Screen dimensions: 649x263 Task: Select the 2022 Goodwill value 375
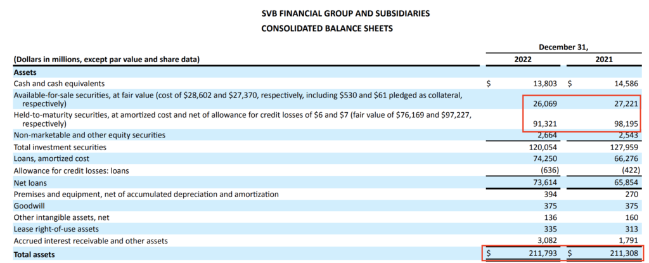point(551,206)
